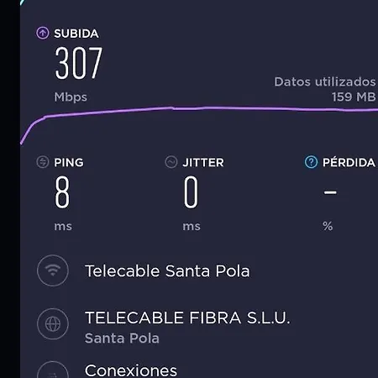Viewport: 378px width, 378px height.
Task: Click the Santa Pola server location text
Action: click(122, 339)
